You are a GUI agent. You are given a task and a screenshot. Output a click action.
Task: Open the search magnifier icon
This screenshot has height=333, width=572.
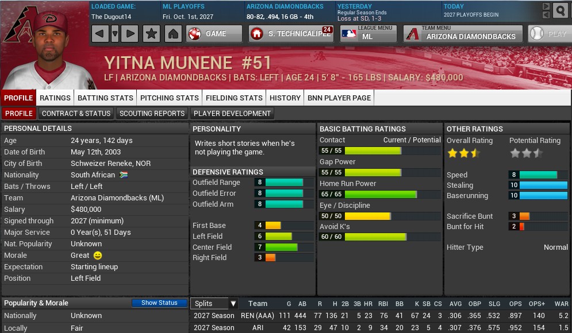pyautogui.click(x=560, y=10)
